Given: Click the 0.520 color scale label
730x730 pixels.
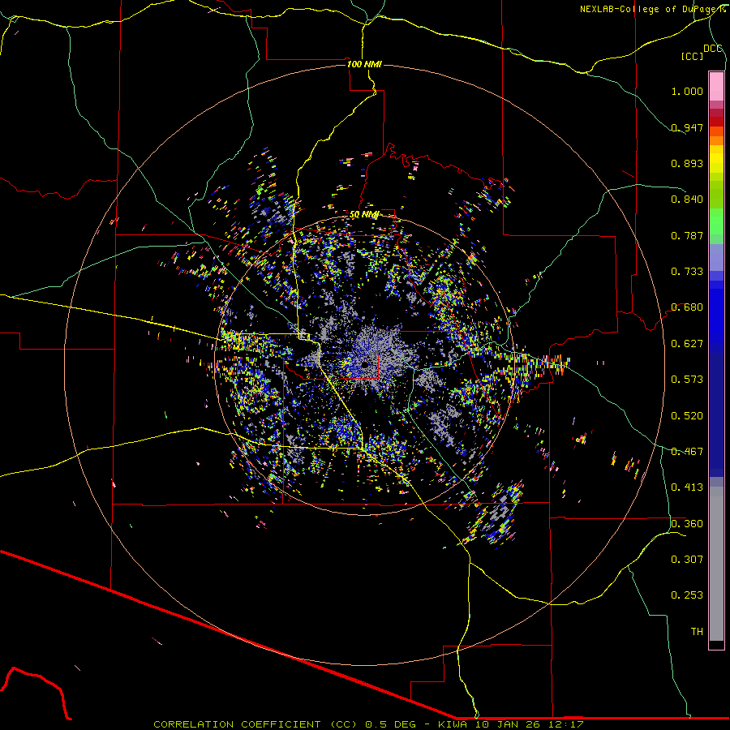Looking at the screenshot, I should coord(687,416).
